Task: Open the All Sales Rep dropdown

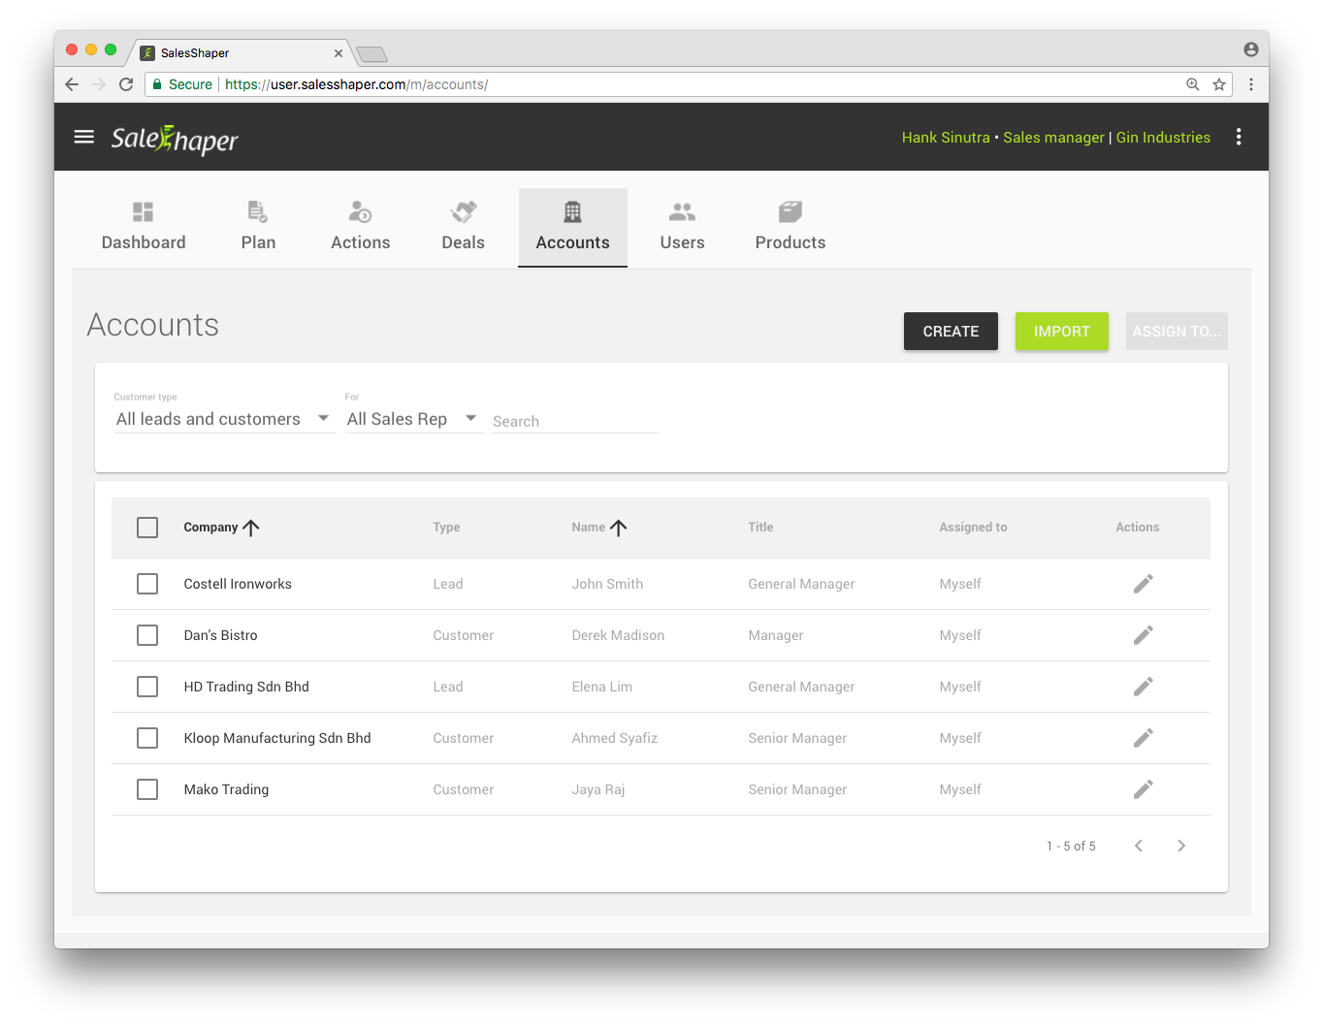Action: 413,419
